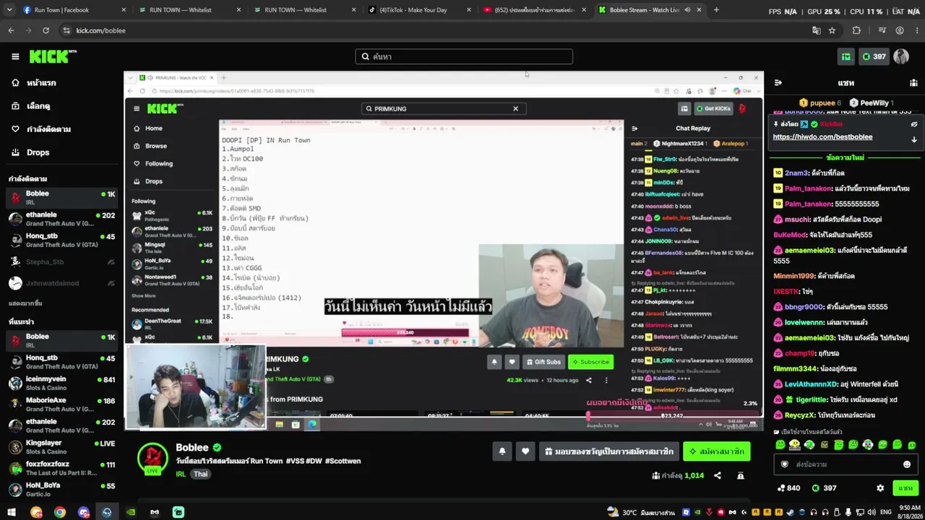This screenshot has height=520, width=925.
Task: Open chat identity shield icon
Action: [x=785, y=464]
